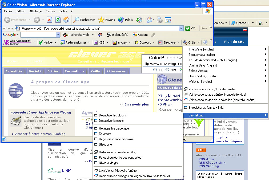Stop loading with the red X icon
The image size is (269, 180).
tap(49, 20)
